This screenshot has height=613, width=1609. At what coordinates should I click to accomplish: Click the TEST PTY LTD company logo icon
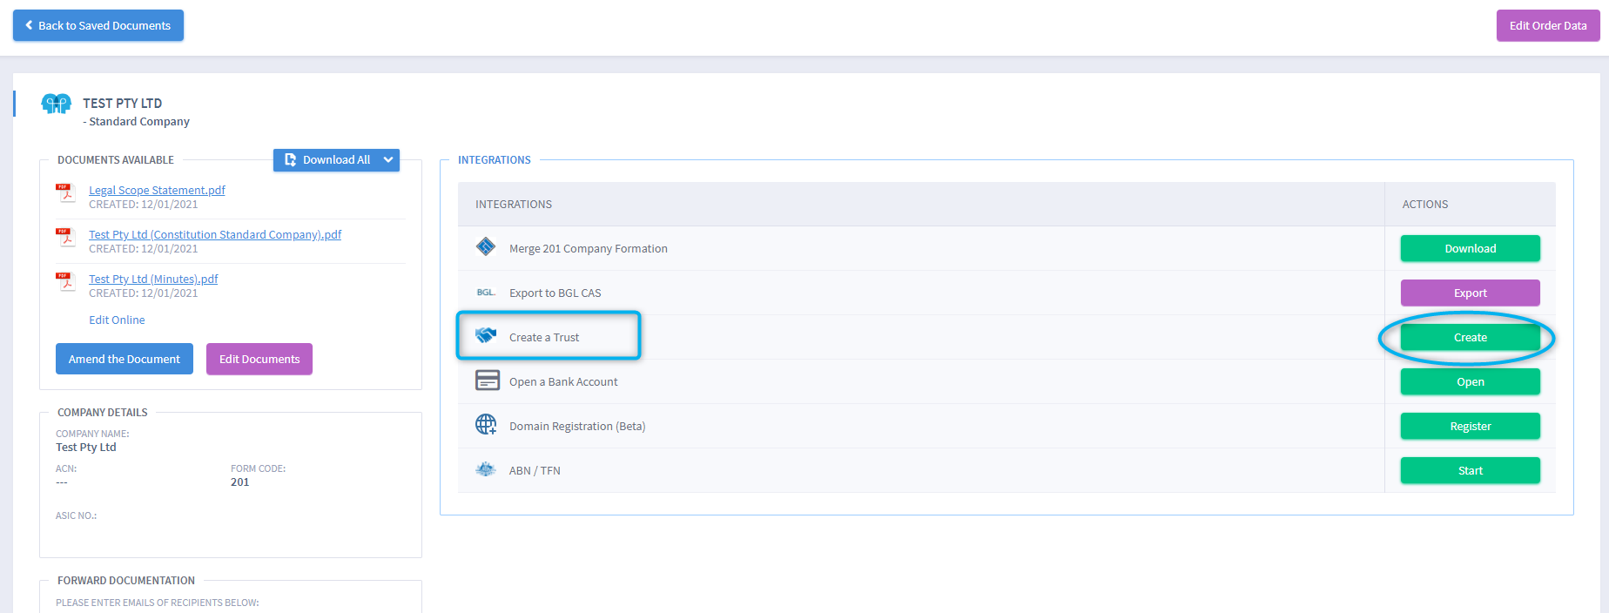point(57,104)
